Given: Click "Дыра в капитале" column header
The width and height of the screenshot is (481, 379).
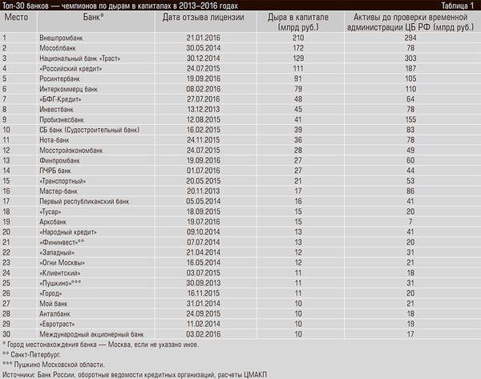Looking at the screenshot, I should click(298, 22).
